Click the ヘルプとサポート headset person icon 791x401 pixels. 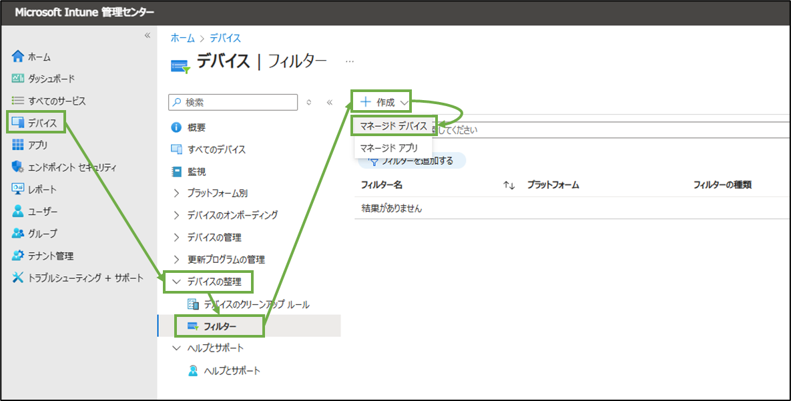pyautogui.click(x=193, y=371)
